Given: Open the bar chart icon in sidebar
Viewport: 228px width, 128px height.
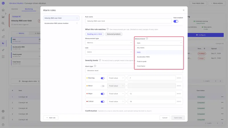Looking at the screenshot, I should (3, 17).
